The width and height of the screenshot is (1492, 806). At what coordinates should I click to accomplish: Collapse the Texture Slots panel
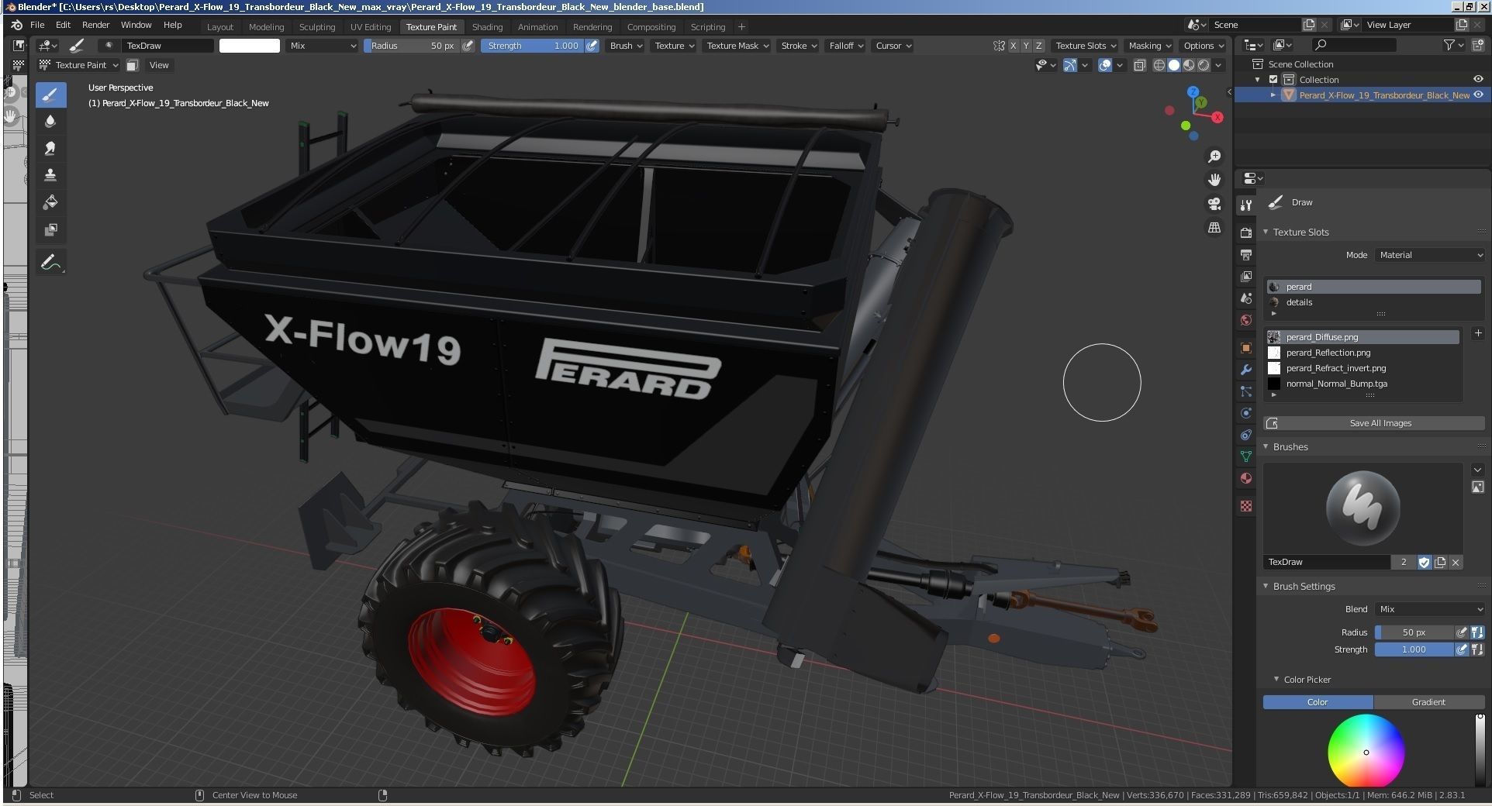1266,232
